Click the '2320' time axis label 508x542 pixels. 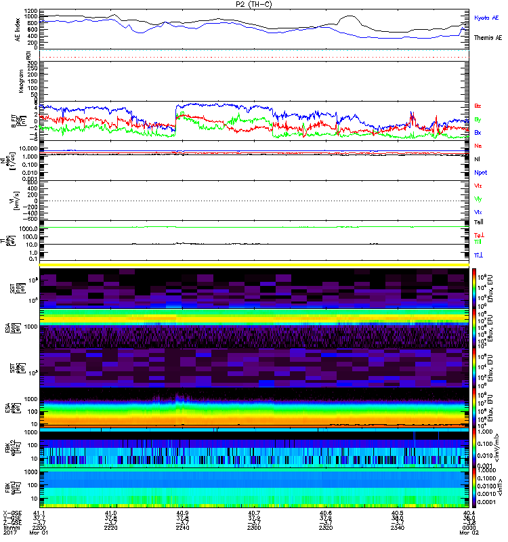pos(326,528)
